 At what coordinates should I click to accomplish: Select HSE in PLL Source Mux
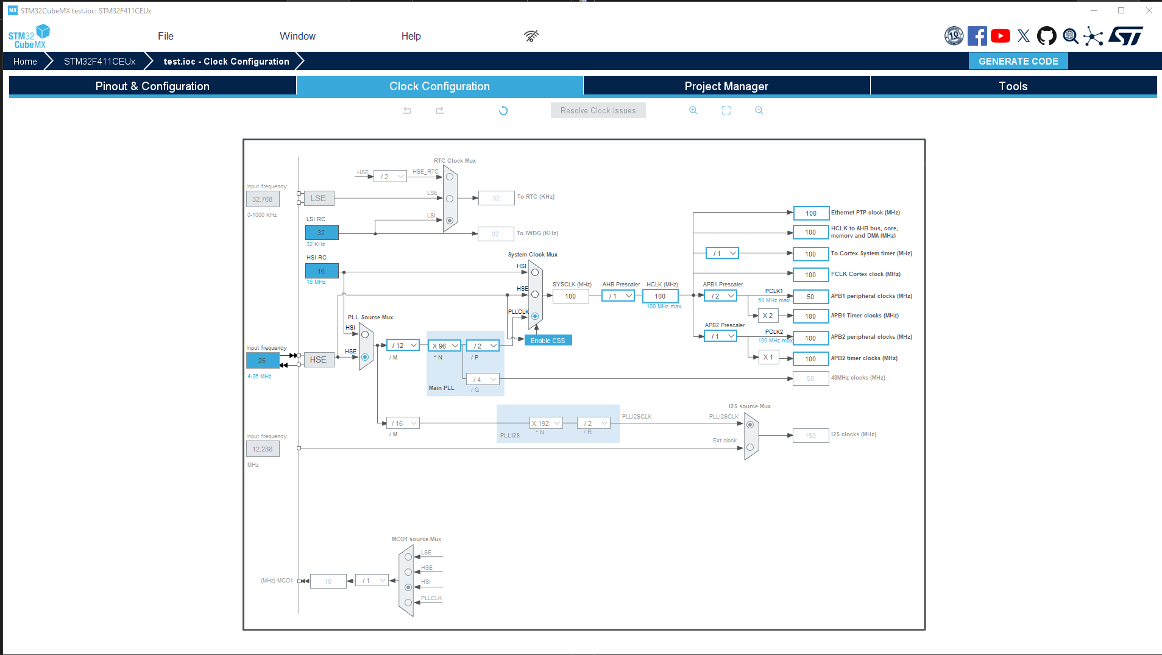[x=365, y=357]
